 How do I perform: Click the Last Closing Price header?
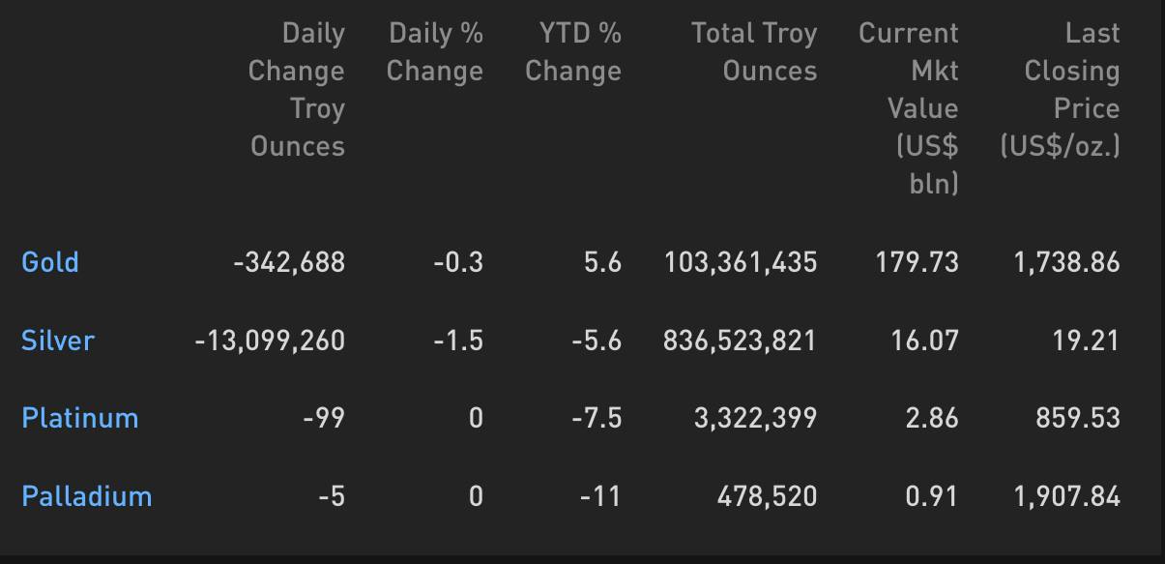point(1060,90)
